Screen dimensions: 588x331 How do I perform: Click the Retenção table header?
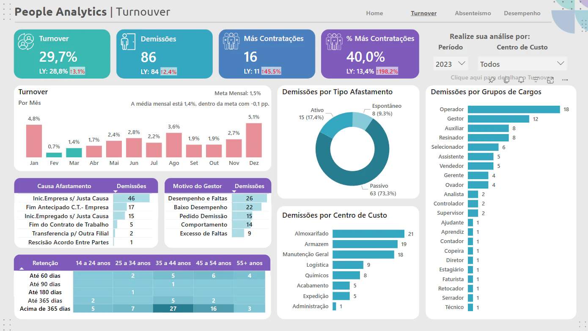click(45, 263)
